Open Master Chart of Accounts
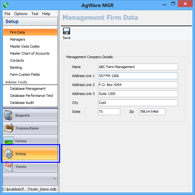The image size is (195, 195). point(30,53)
